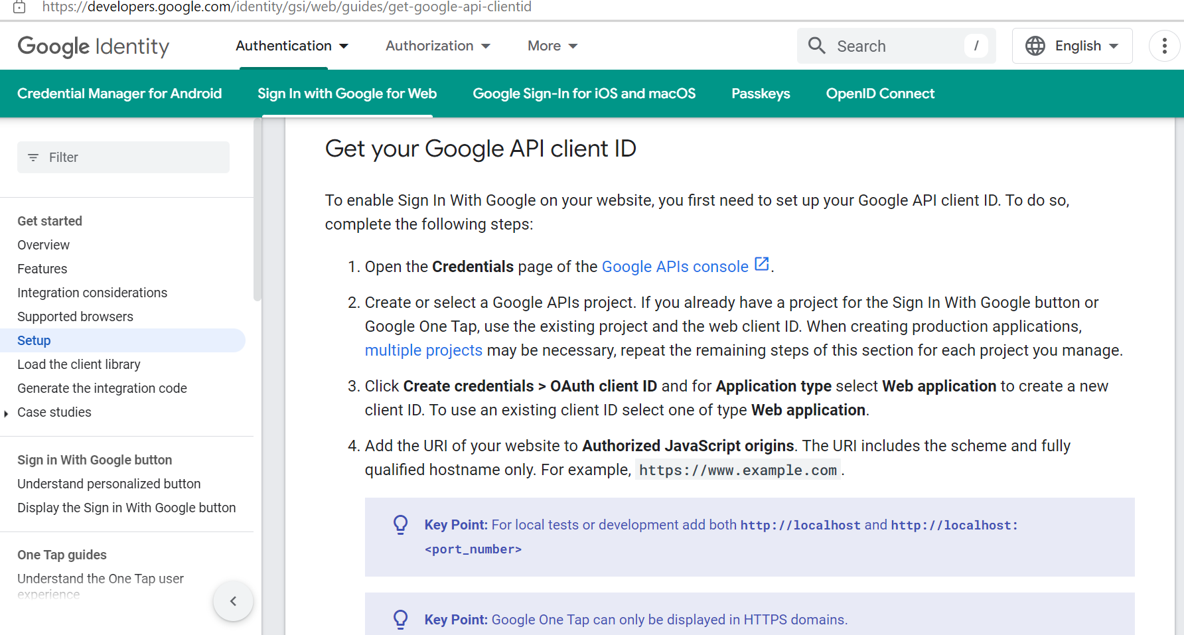Click the lightbulb icon beside HTTPS domains key point
Image resolution: width=1184 pixels, height=635 pixels.
tap(400, 620)
